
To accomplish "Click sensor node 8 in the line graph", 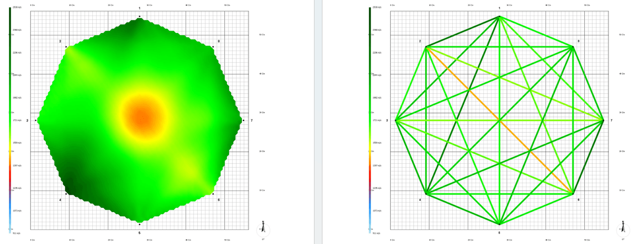I will pyautogui.click(x=573, y=47).
